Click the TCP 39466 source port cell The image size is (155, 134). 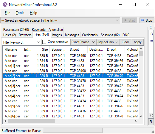point(78,56)
